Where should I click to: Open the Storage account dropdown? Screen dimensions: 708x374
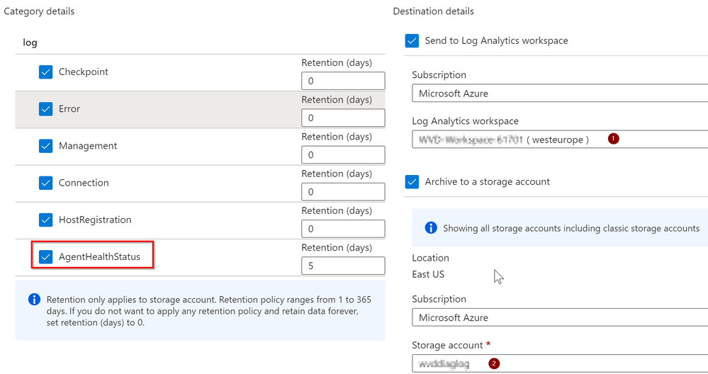[x=559, y=364]
